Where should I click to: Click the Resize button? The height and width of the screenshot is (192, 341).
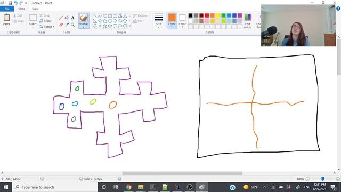[x=46, y=21]
